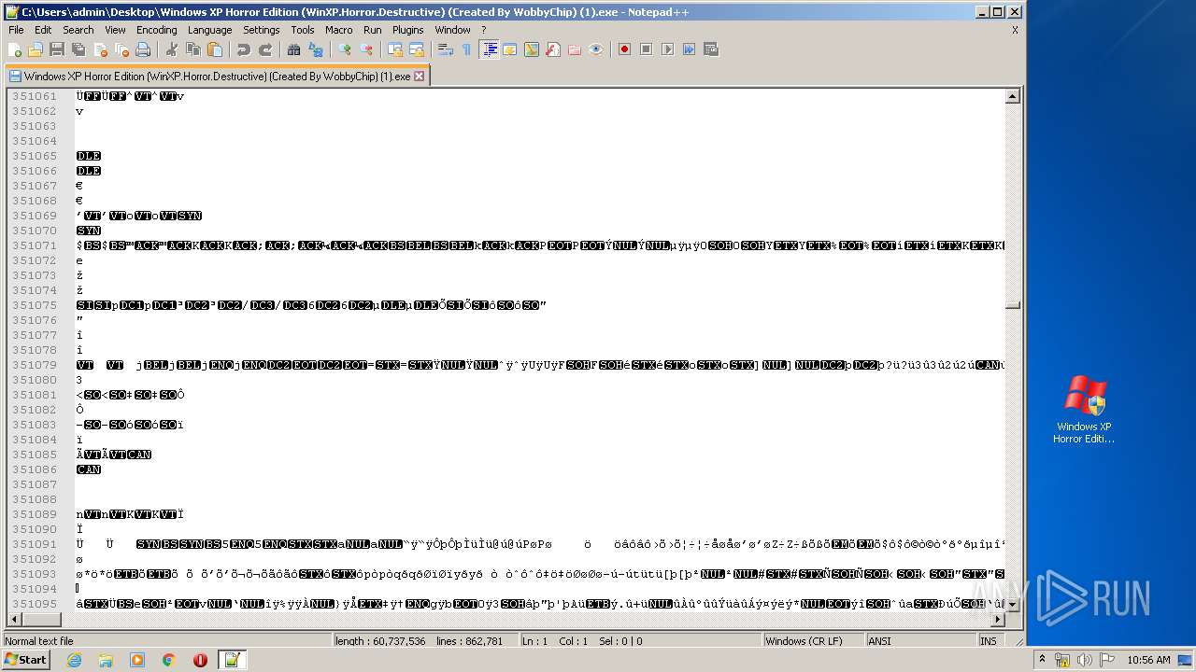Click the Zoom In toolbar icon
Viewport: 1196px width, 672px height.
point(345,49)
